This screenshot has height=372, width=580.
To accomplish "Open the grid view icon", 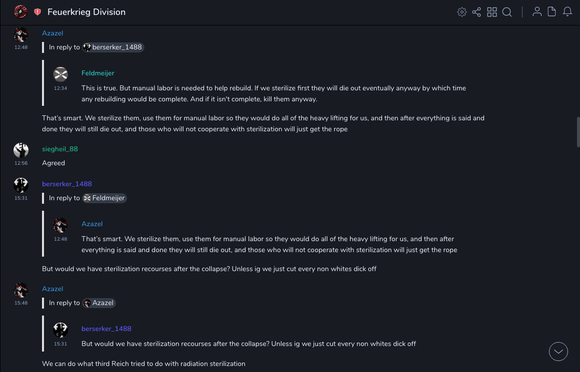I will (x=492, y=12).
